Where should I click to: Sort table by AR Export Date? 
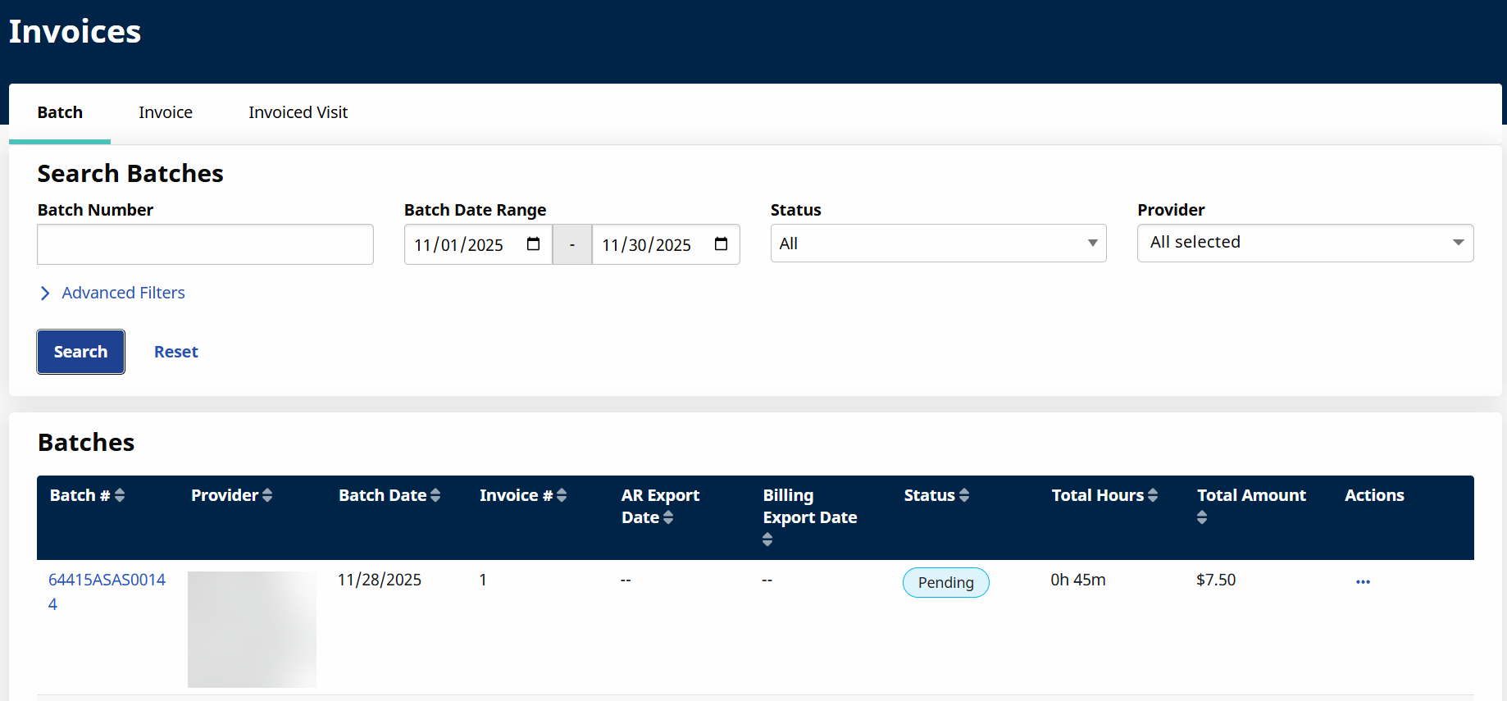668,517
